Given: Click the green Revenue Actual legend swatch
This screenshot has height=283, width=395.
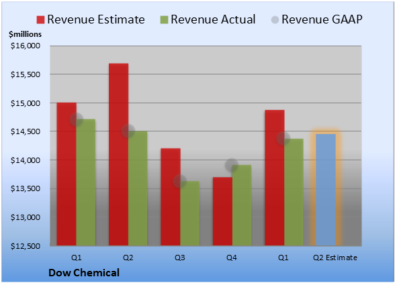Looking at the screenshot, I should pyautogui.click(x=164, y=19).
